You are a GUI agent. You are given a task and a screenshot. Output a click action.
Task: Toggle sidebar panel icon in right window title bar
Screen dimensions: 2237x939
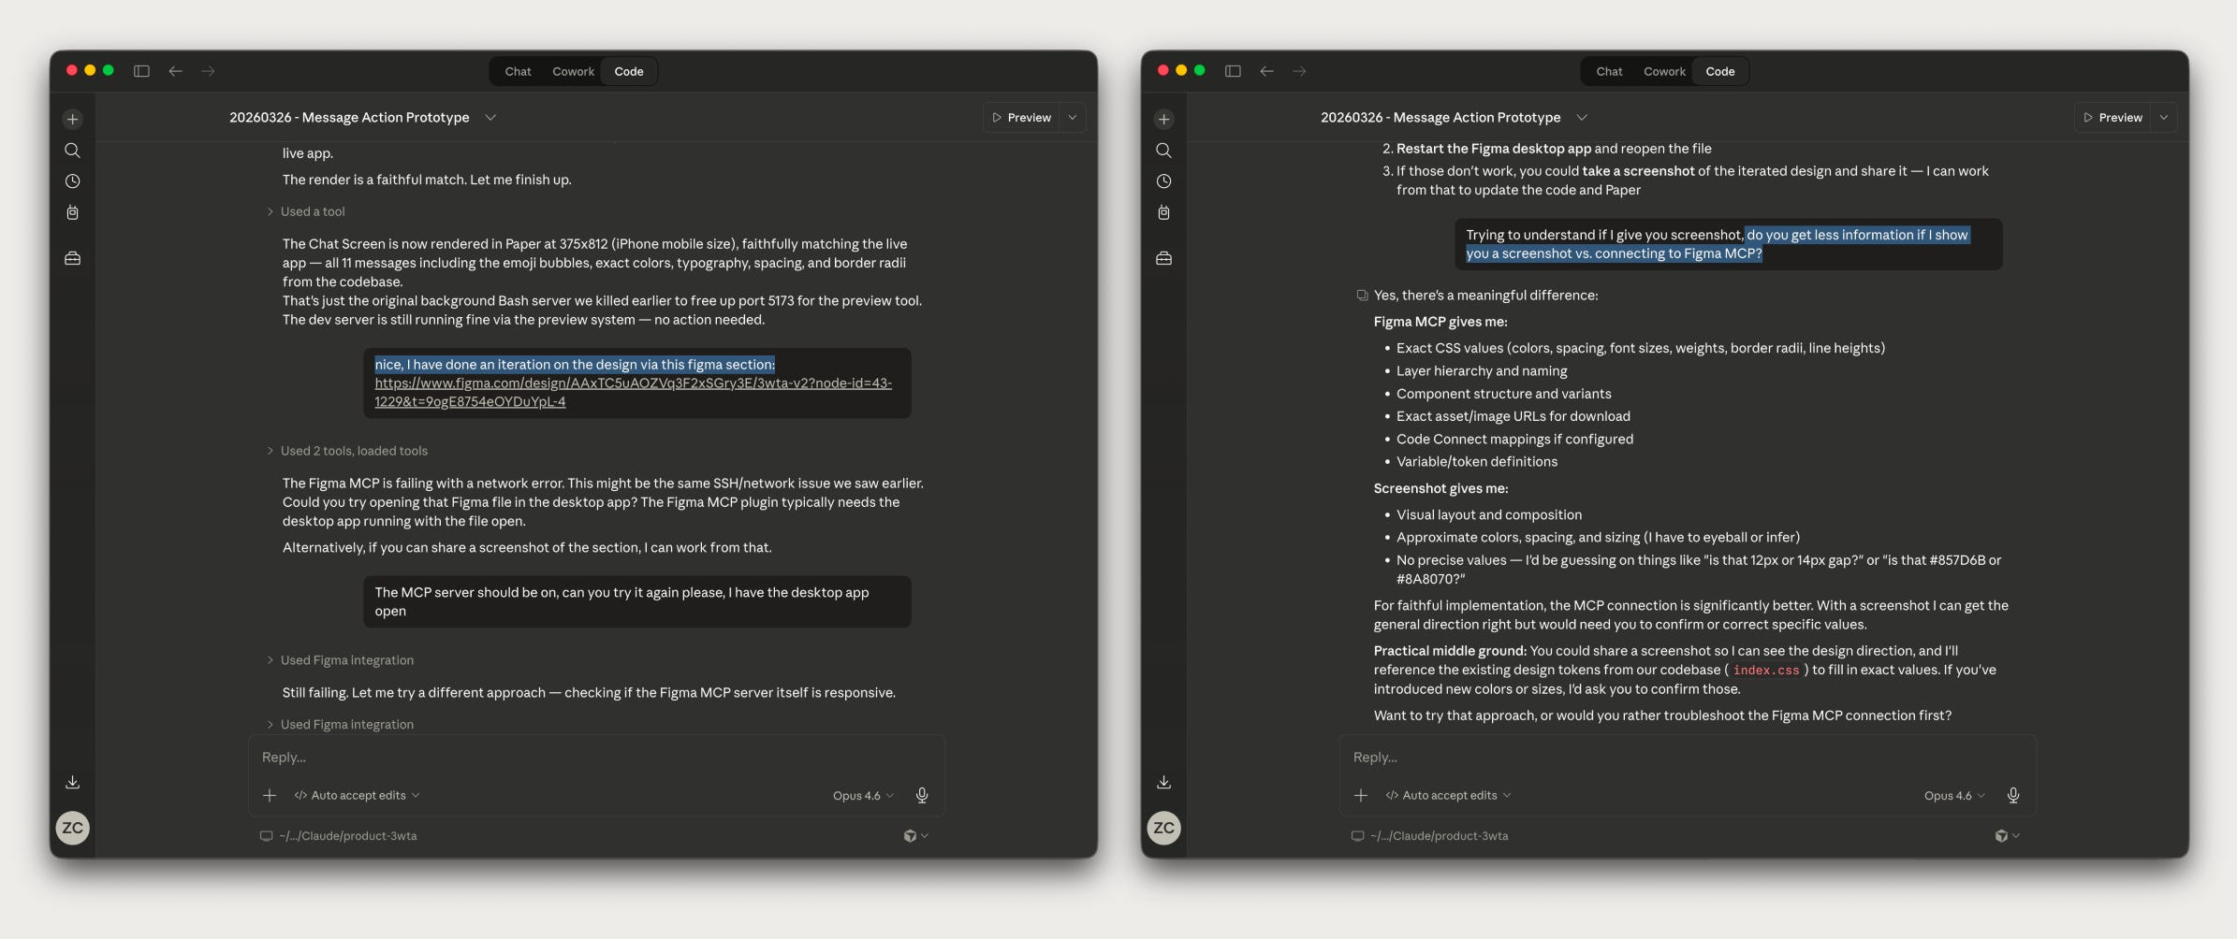click(x=1233, y=71)
